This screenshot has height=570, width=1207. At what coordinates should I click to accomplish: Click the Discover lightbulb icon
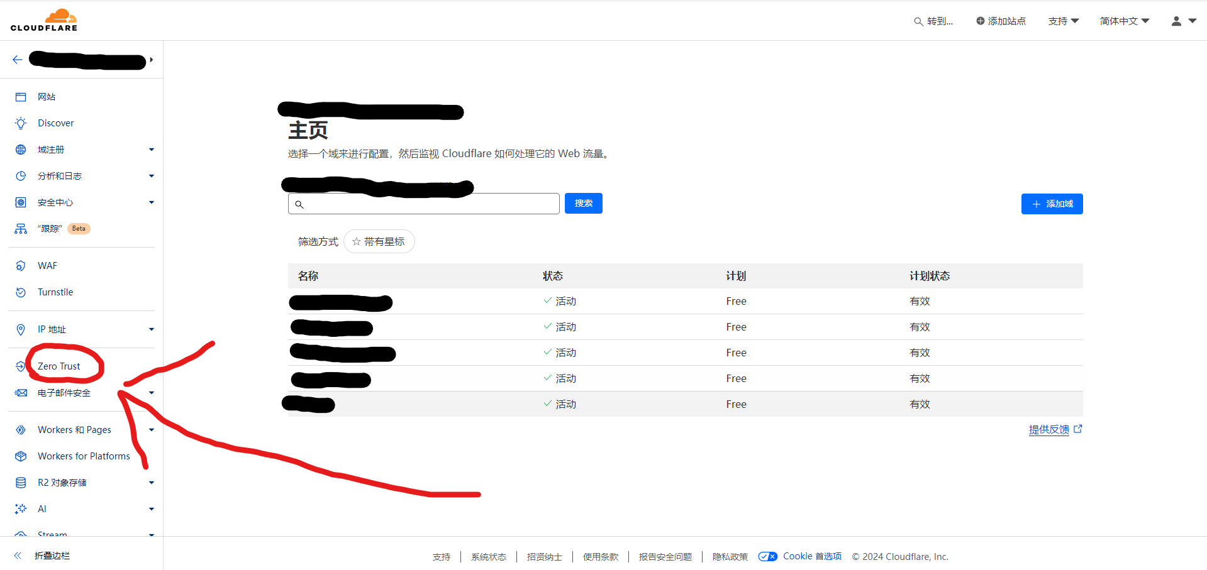point(21,123)
